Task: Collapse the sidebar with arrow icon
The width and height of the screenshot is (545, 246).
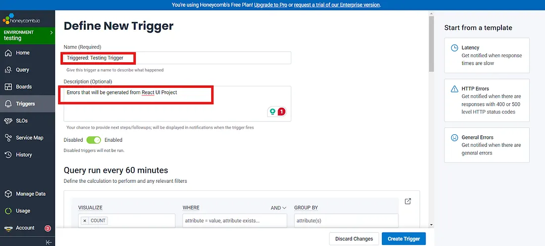Action: tap(49, 242)
